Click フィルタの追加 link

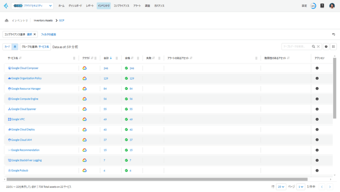[48, 34]
